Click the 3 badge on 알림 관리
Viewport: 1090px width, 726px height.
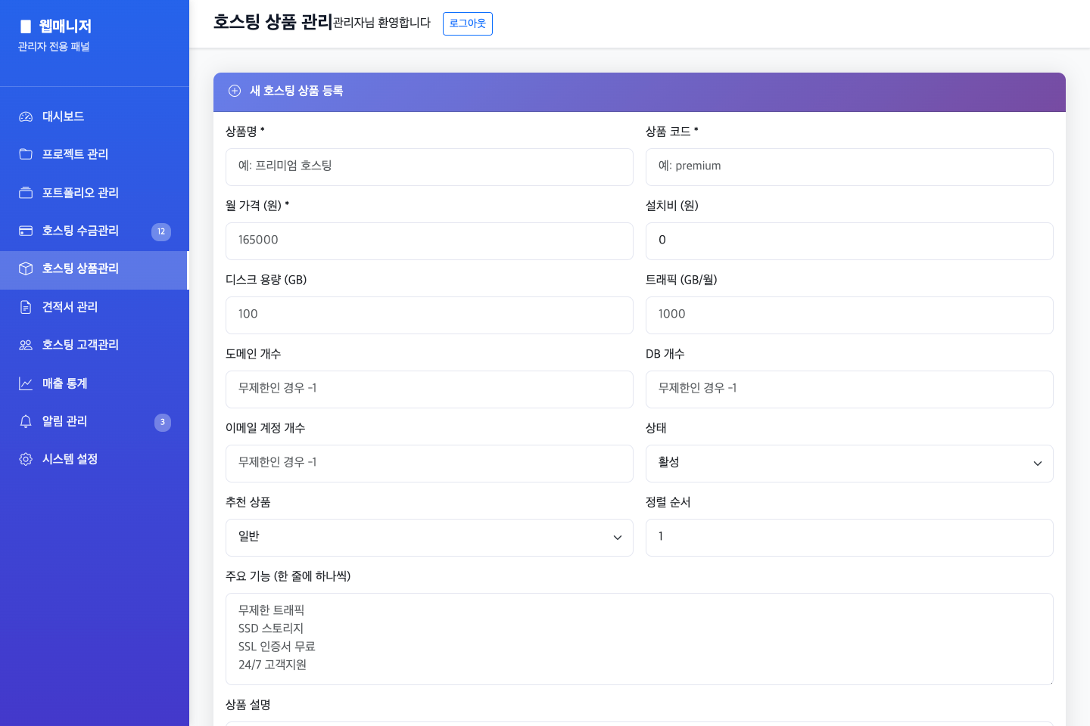tap(163, 422)
